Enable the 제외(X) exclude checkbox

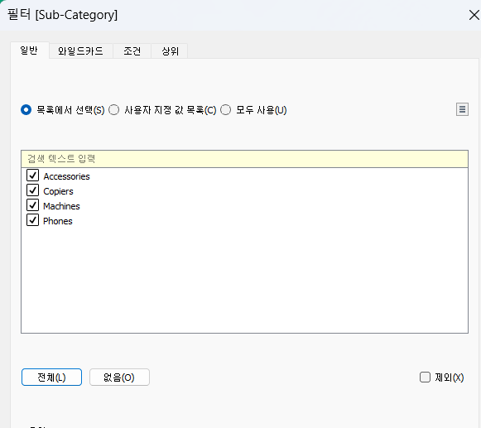425,377
